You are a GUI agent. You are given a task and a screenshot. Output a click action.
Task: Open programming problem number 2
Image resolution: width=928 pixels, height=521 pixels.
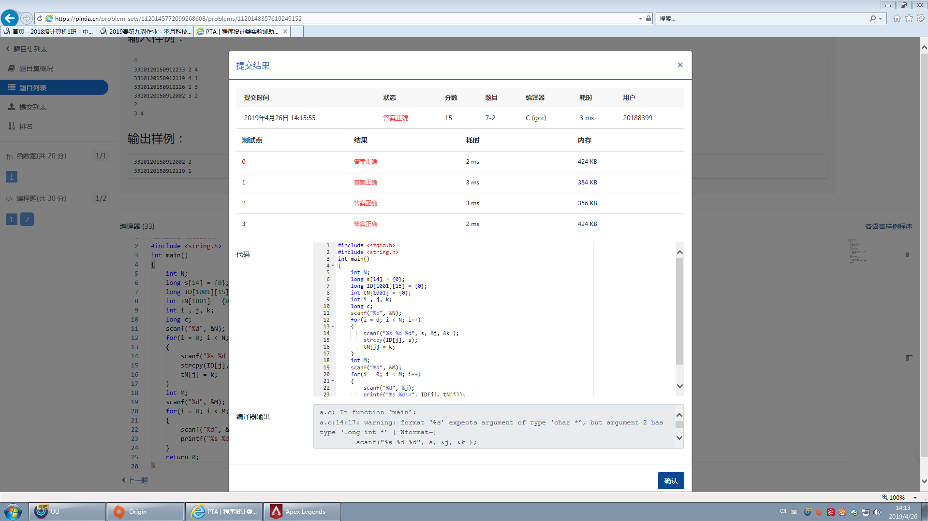pos(27,219)
